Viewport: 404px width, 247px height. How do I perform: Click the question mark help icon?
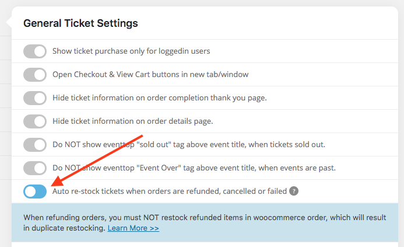point(294,192)
